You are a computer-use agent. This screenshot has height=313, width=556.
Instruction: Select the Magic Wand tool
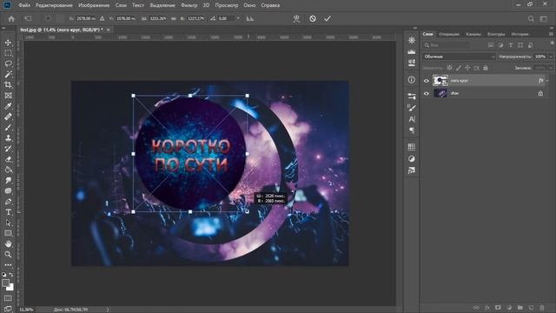click(8, 74)
